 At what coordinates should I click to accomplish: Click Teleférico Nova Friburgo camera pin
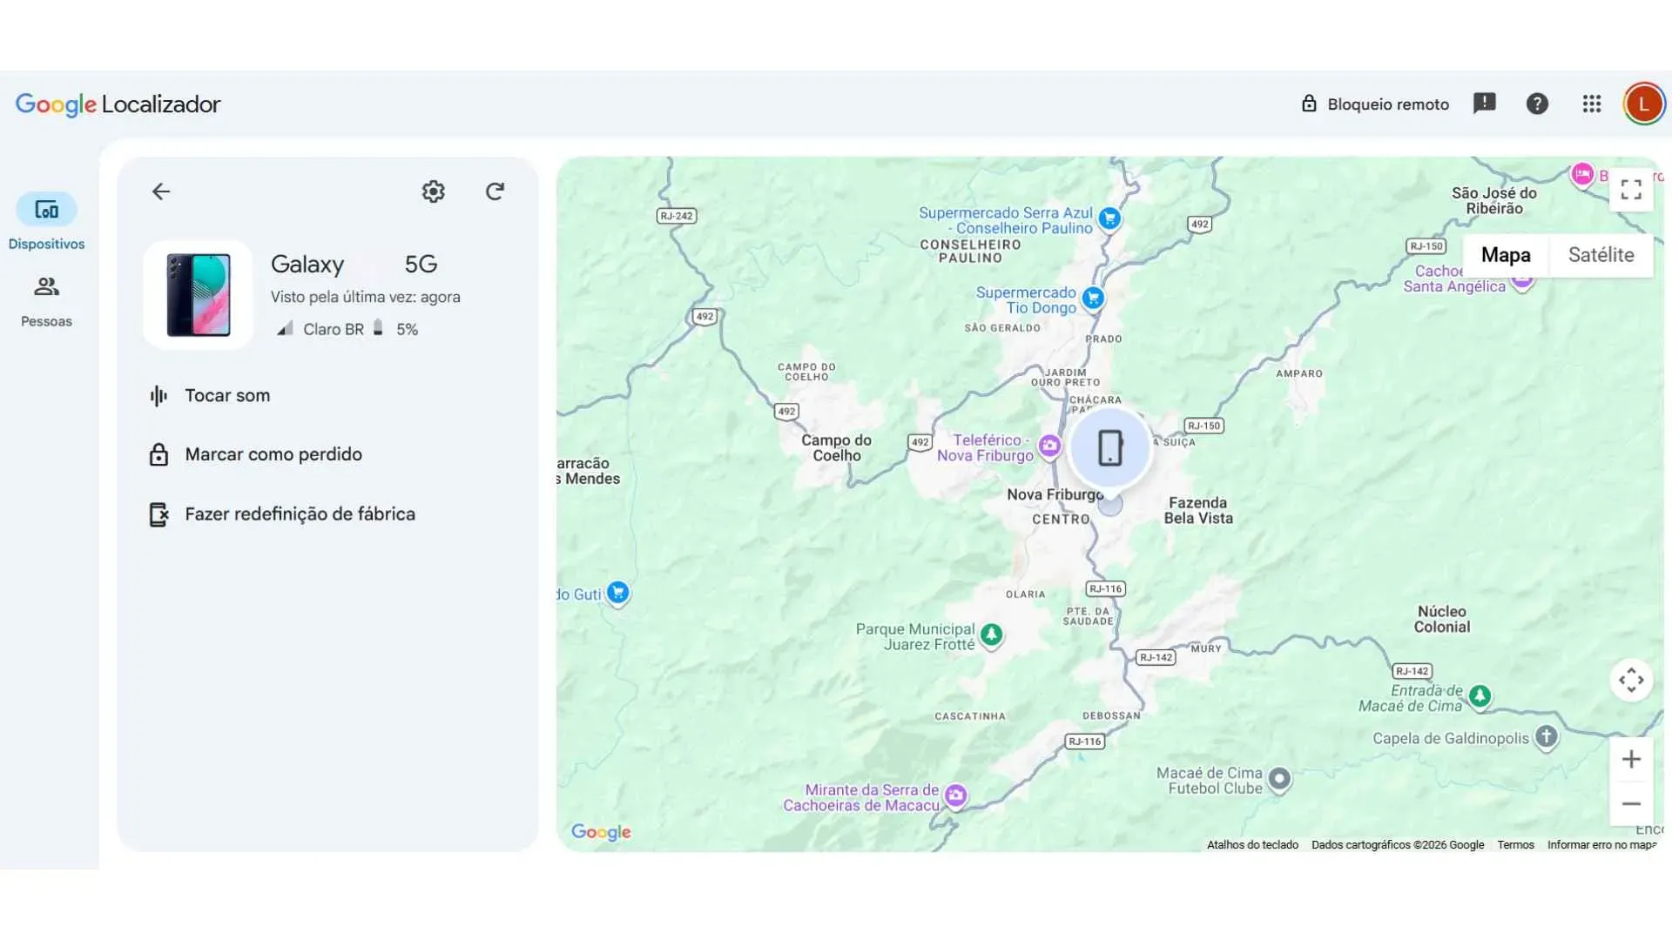tap(1049, 446)
